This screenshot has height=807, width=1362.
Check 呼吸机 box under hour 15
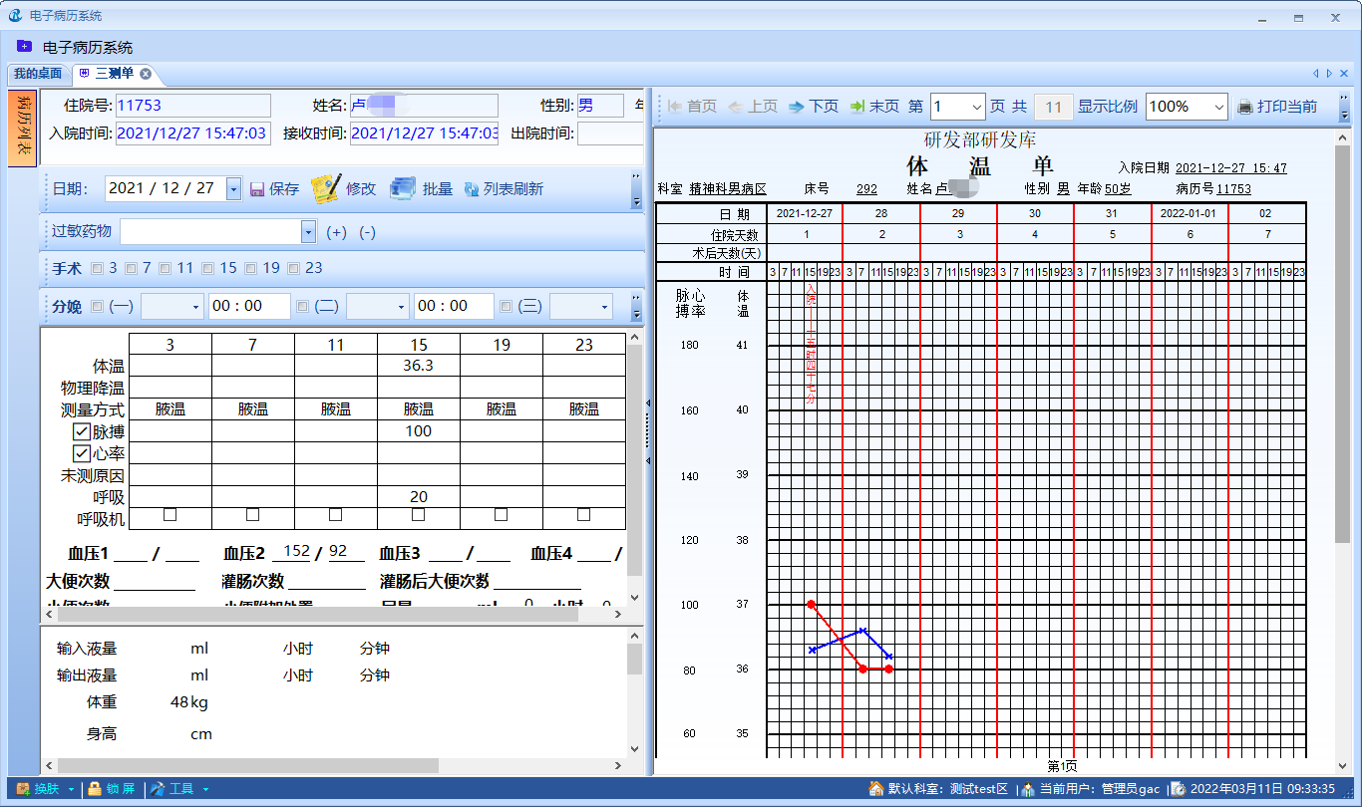coord(418,515)
